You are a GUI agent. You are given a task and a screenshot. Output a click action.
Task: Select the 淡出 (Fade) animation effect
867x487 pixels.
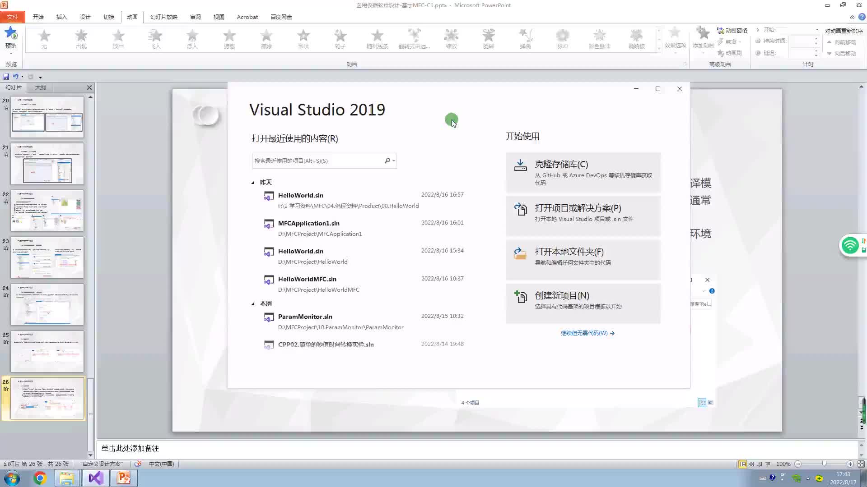point(118,39)
